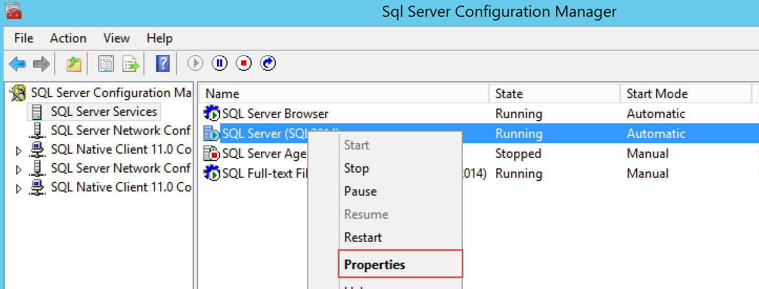This screenshot has width=759, height=289.
Task: Select the root SQL Server Configuration Manager node
Action: 111,93
